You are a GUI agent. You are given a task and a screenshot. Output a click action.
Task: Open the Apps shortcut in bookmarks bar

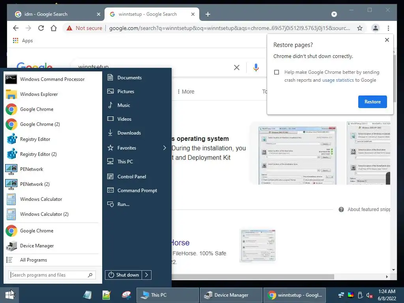point(23,41)
